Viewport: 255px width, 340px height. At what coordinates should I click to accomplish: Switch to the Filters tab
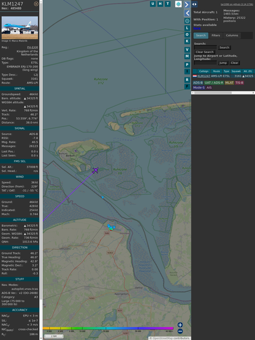click(x=216, y=36)
